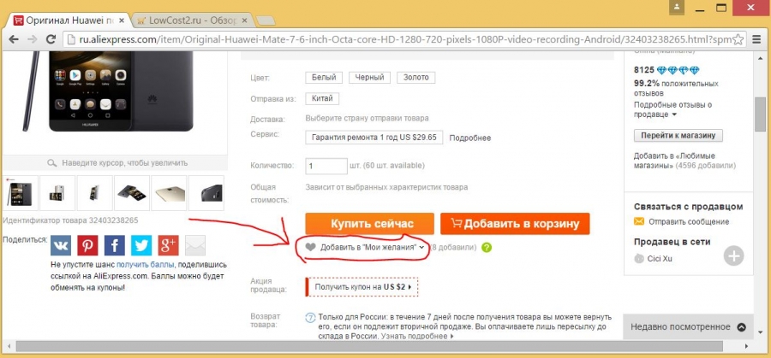Share via Pinterest icon
Screen dimensions: 771x358
pos(87,245)
